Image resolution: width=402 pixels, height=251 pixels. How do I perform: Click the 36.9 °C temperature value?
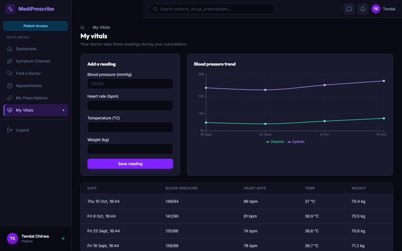click(312, 216)
